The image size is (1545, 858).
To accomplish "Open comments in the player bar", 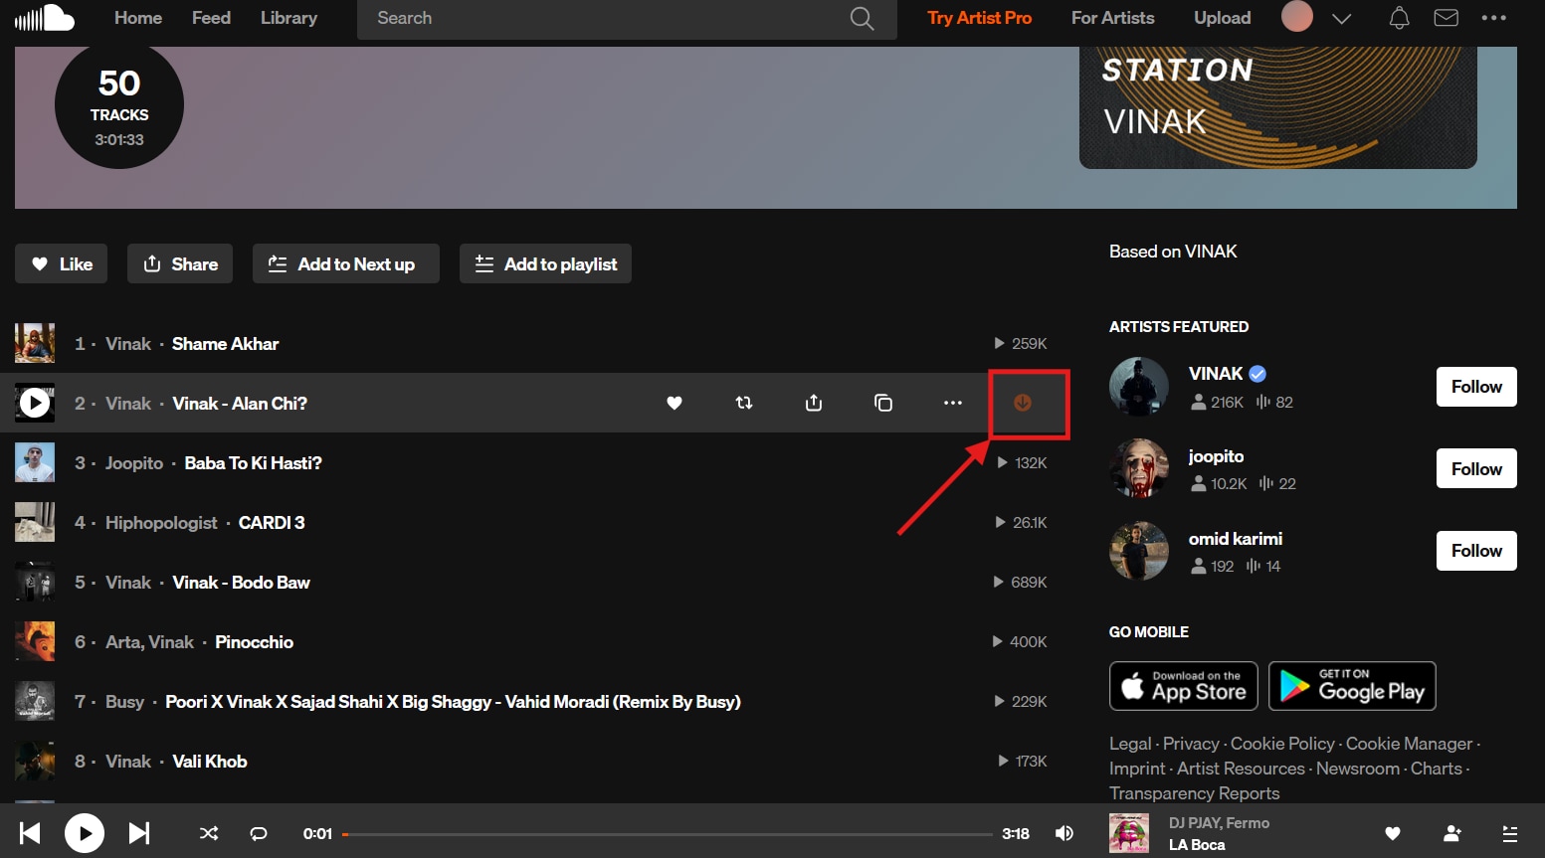I will point(258,832).
